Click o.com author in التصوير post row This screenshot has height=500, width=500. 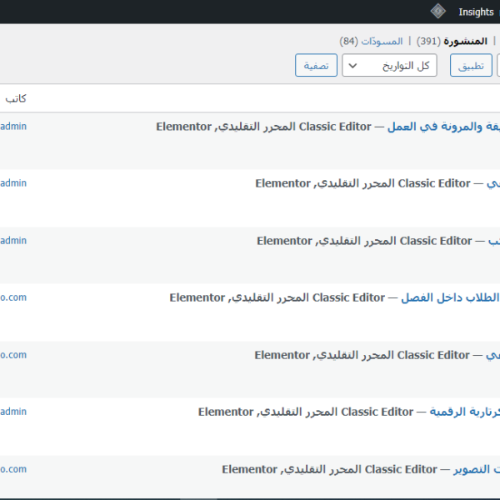[x=13, y=469]
